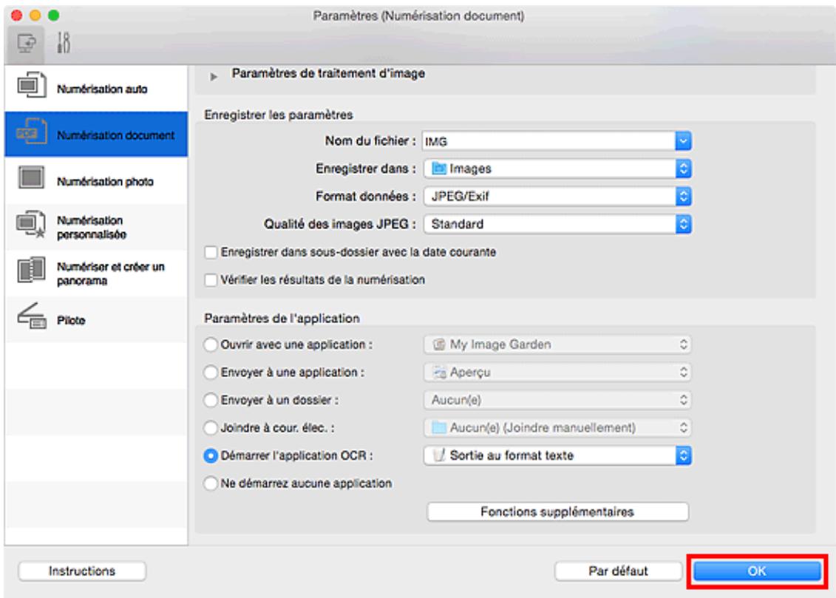Open Numérisation personnalisée settings
Viewport: 836px width, 598px height.
click(63, 225)
